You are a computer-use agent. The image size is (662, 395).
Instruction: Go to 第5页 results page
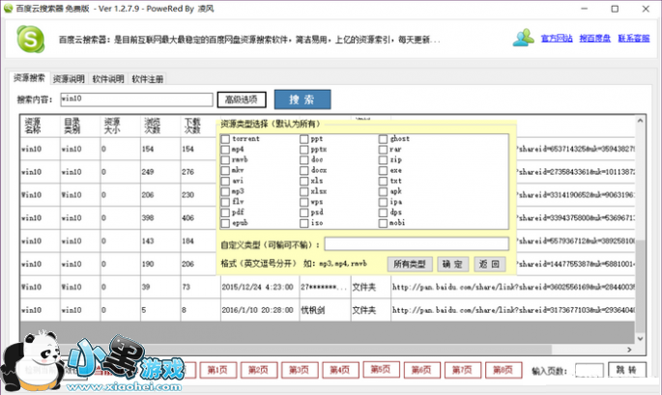click(x=381, y=369)
